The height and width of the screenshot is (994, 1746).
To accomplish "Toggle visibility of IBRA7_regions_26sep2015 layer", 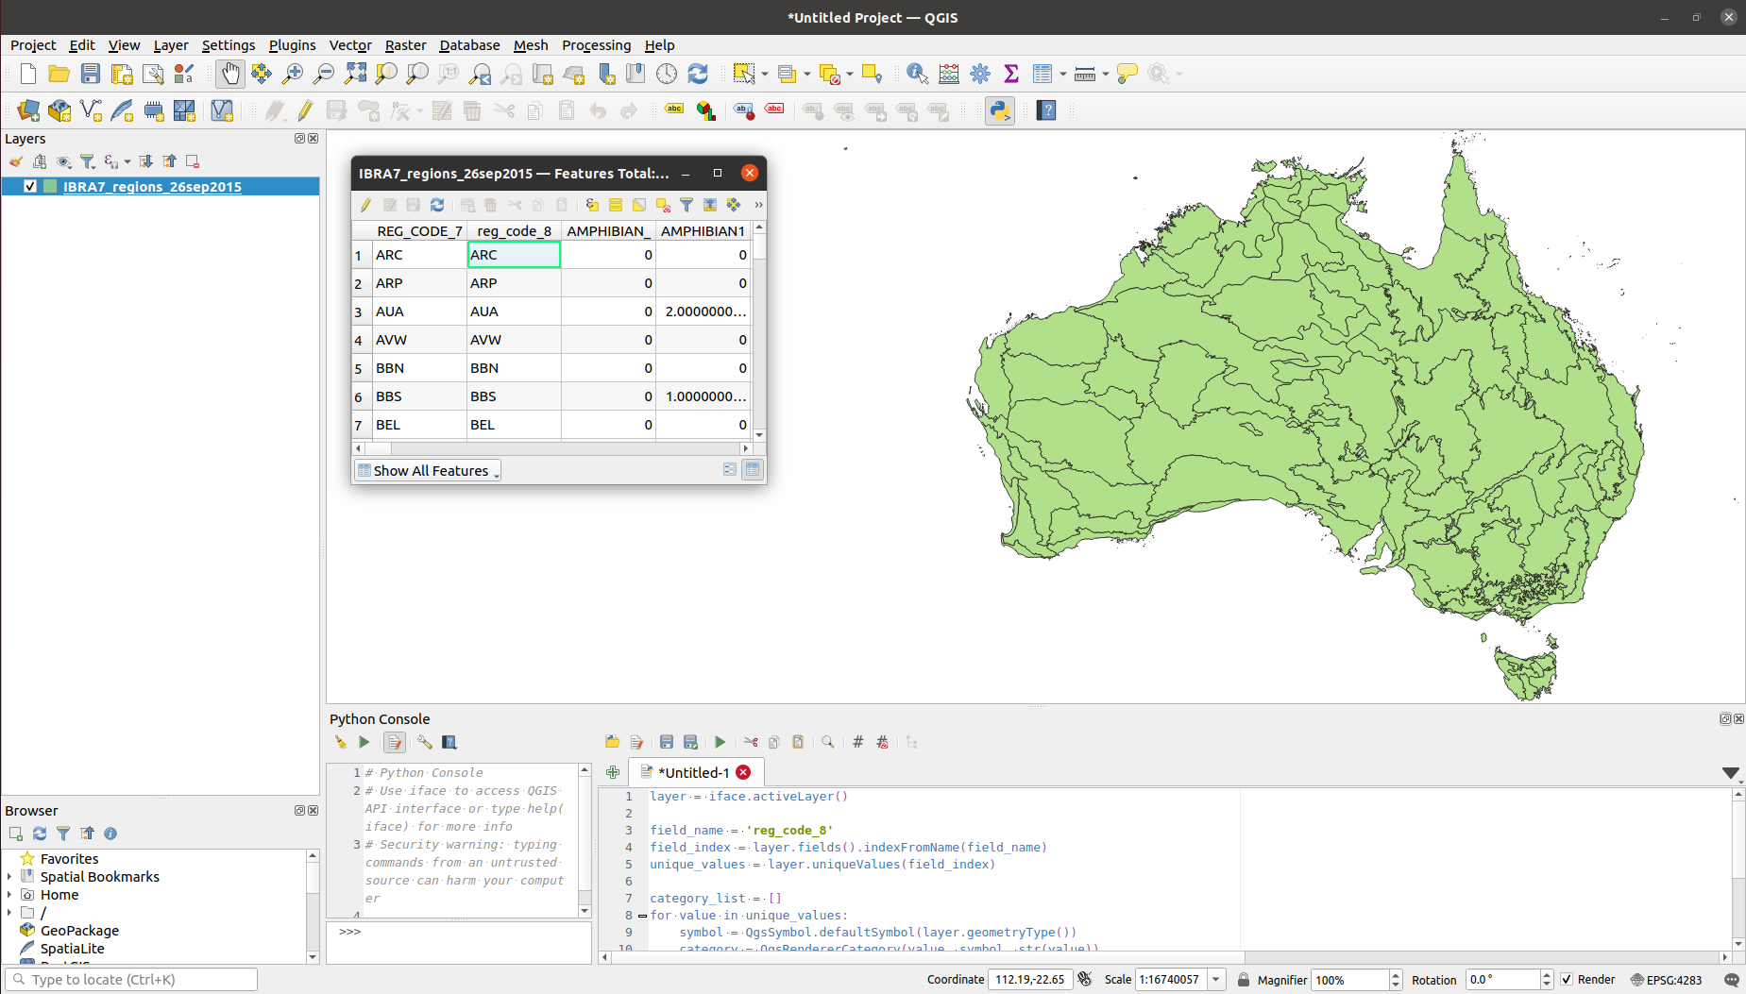I will click(x=30, y=187).
